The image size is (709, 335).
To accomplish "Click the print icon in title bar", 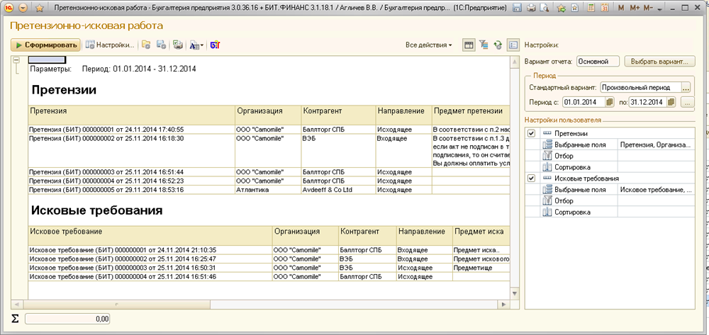I will (x=531, y=8).
